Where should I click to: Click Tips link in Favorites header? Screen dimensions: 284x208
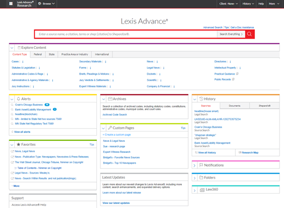point(92,144)
